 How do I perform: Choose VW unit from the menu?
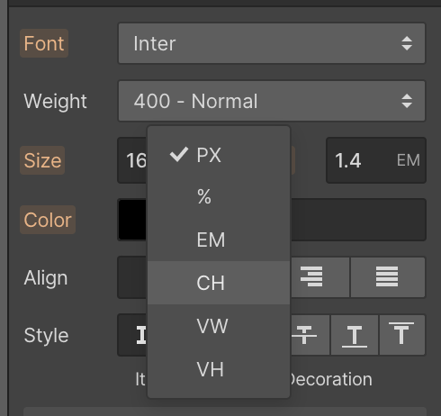[219, 326]
